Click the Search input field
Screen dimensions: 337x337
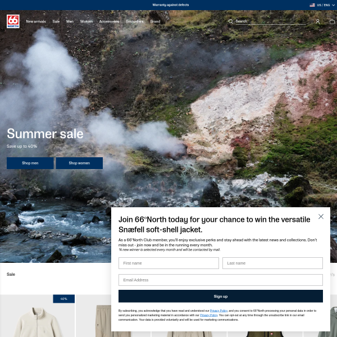(x=271, y=21)
